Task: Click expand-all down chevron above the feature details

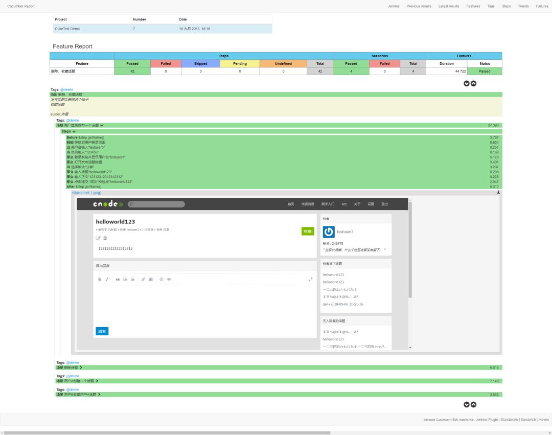Action: point(466,83)
